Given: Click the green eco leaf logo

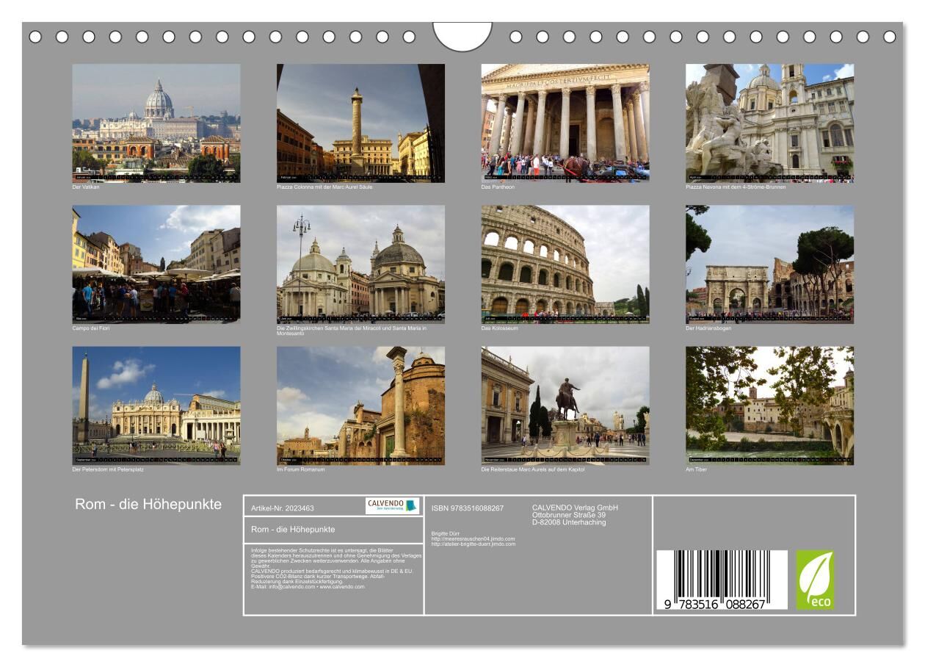Looking at the screenshot, I should tap(815, 580).
